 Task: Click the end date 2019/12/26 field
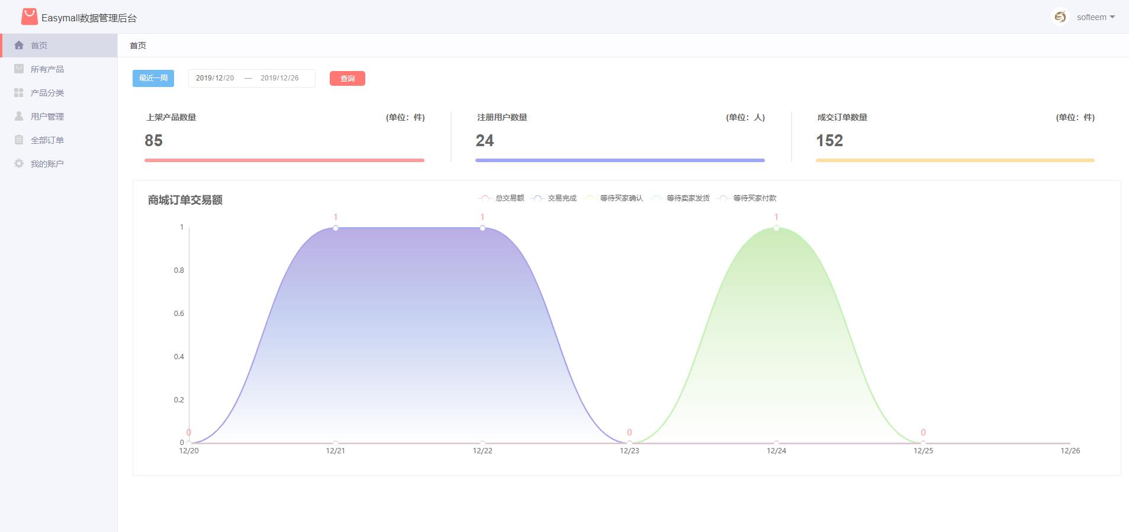pos(279,78)
